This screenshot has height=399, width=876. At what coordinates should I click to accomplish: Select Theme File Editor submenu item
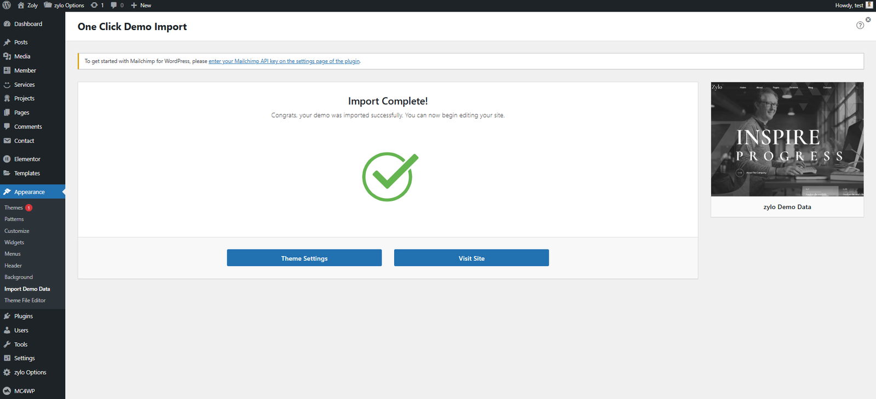click(25, 300)
